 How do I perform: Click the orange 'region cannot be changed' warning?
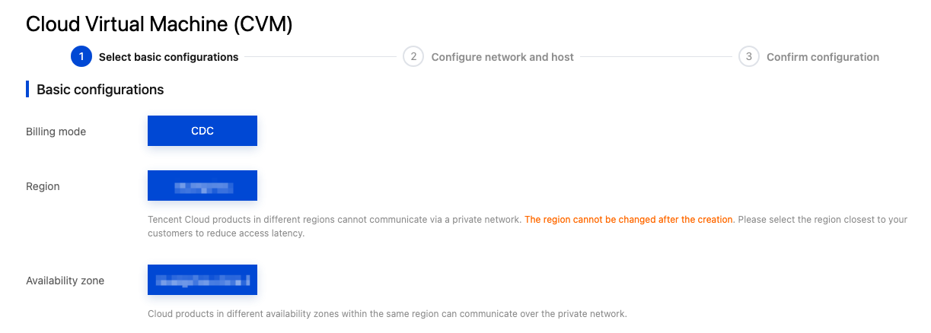click(629, 220)
